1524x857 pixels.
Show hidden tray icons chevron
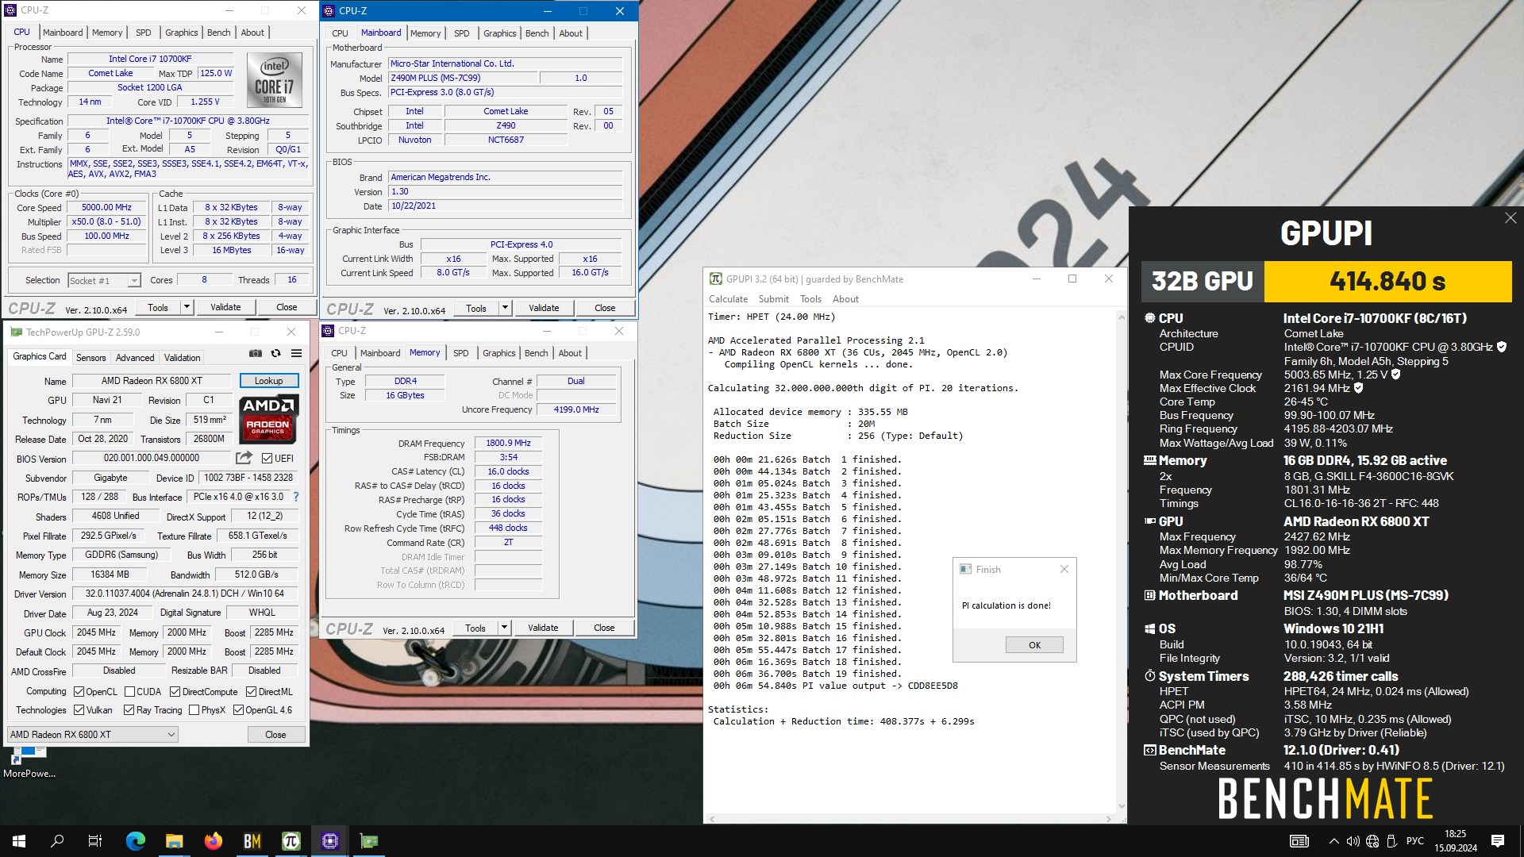1333,841
